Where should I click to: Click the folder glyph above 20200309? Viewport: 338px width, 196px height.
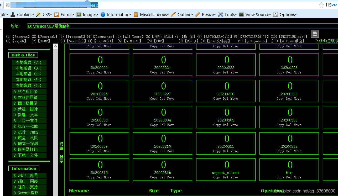(x=100, y=139)
